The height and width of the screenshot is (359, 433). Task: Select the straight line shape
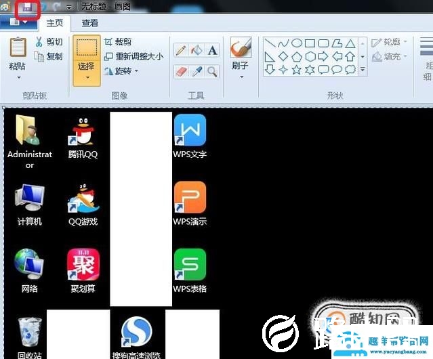point(270,43)
